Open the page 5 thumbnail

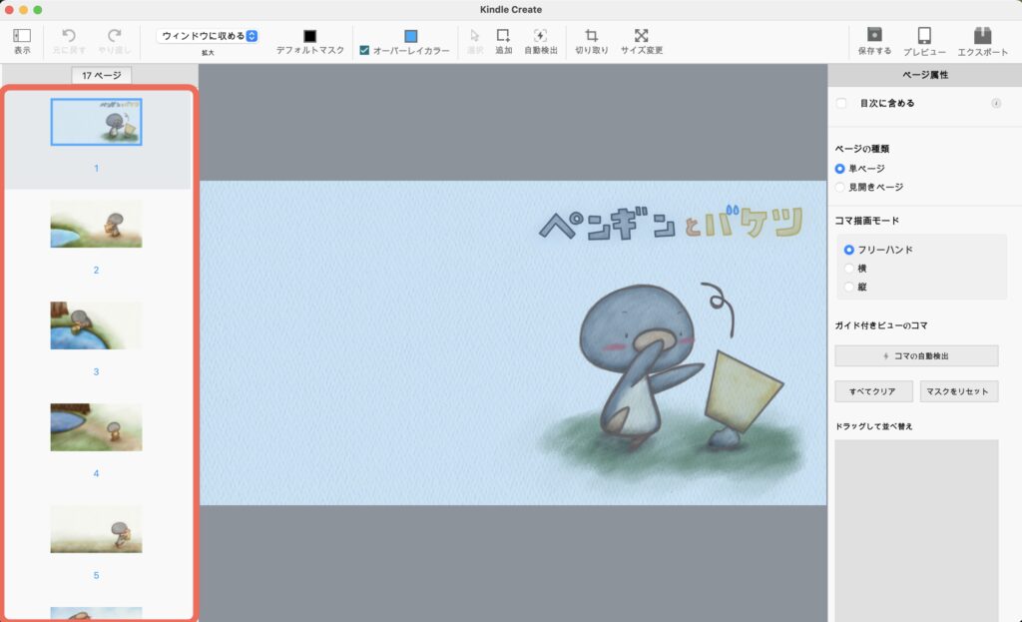pos(97,529)
